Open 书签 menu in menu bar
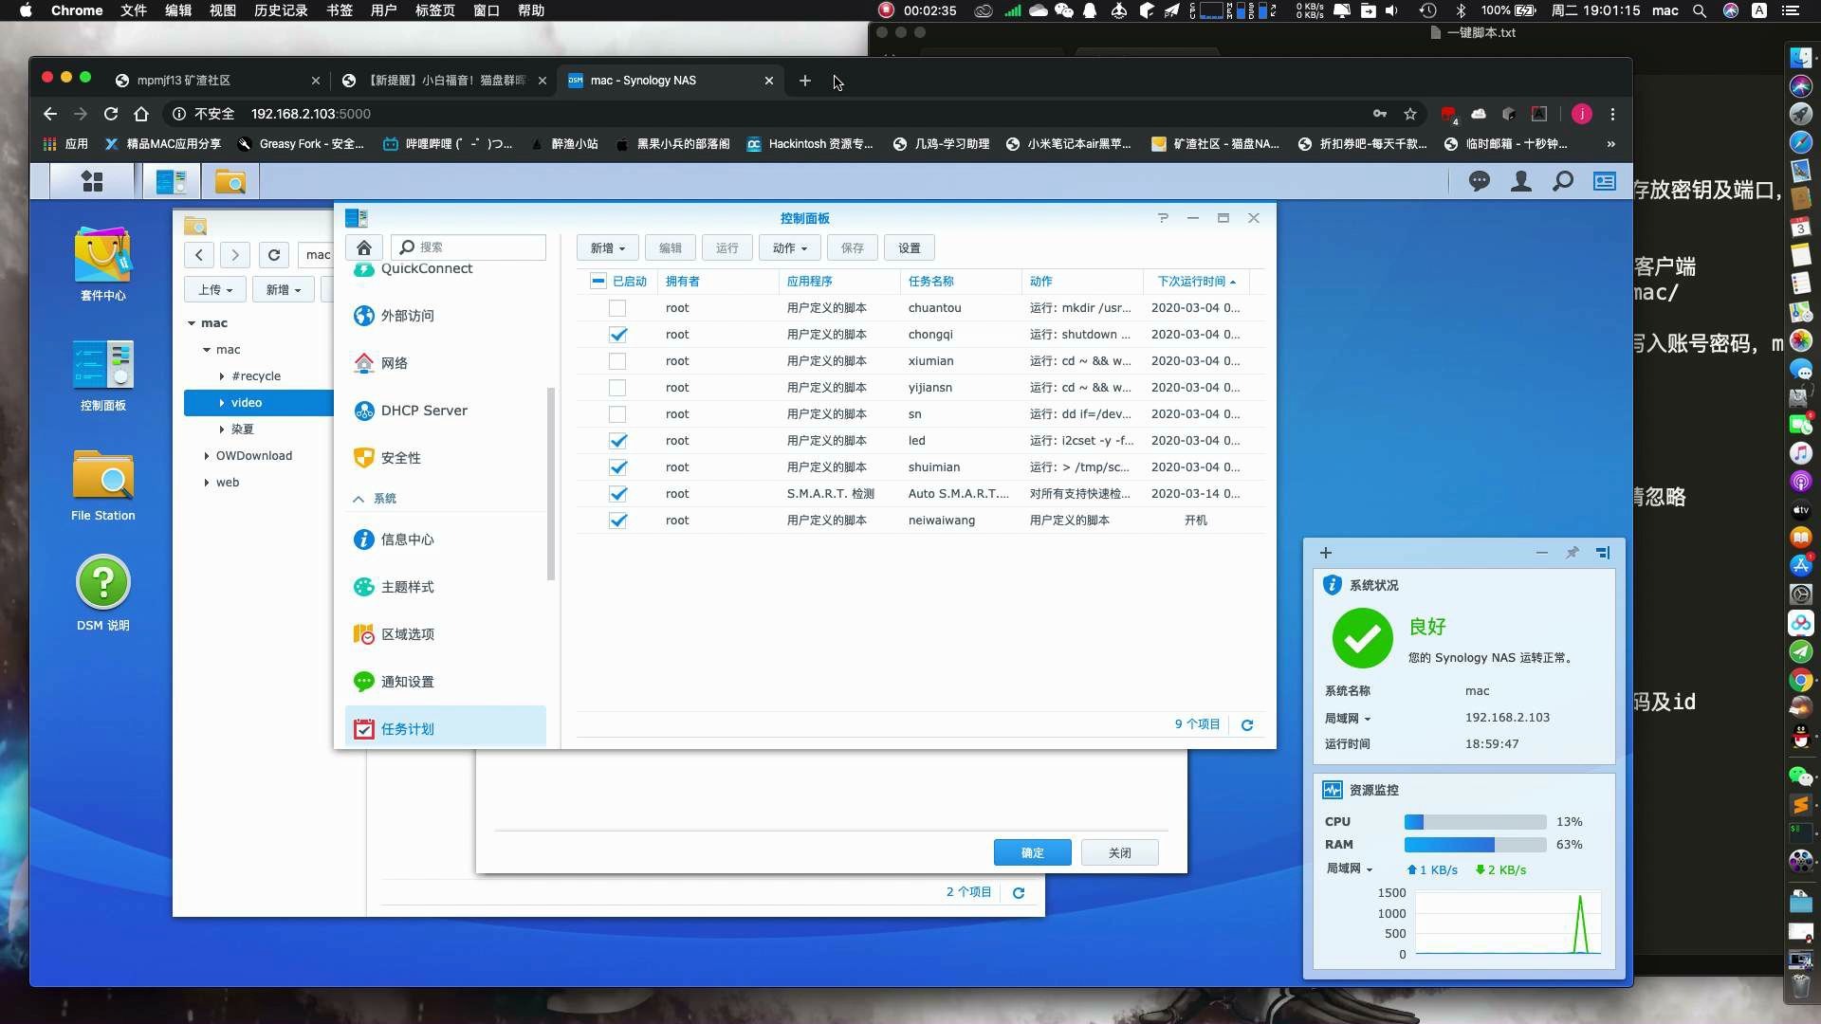The image size is (1821, 1024). point(339,10)
